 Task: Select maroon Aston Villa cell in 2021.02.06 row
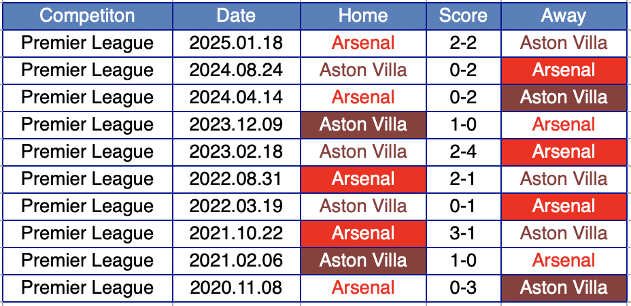click(x=363, y=260)
